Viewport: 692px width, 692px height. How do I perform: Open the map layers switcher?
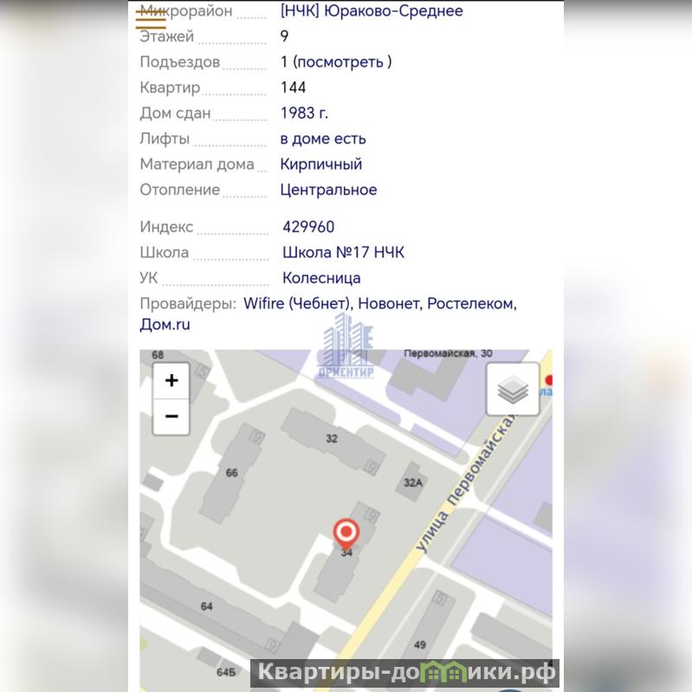point(513,389)
